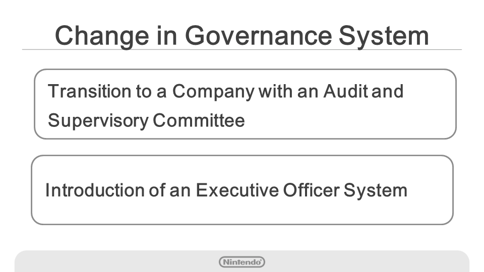Viewport: 484px width, 272px height.
Task: Click the word "System" in the slide title
Action: (383, 35)
